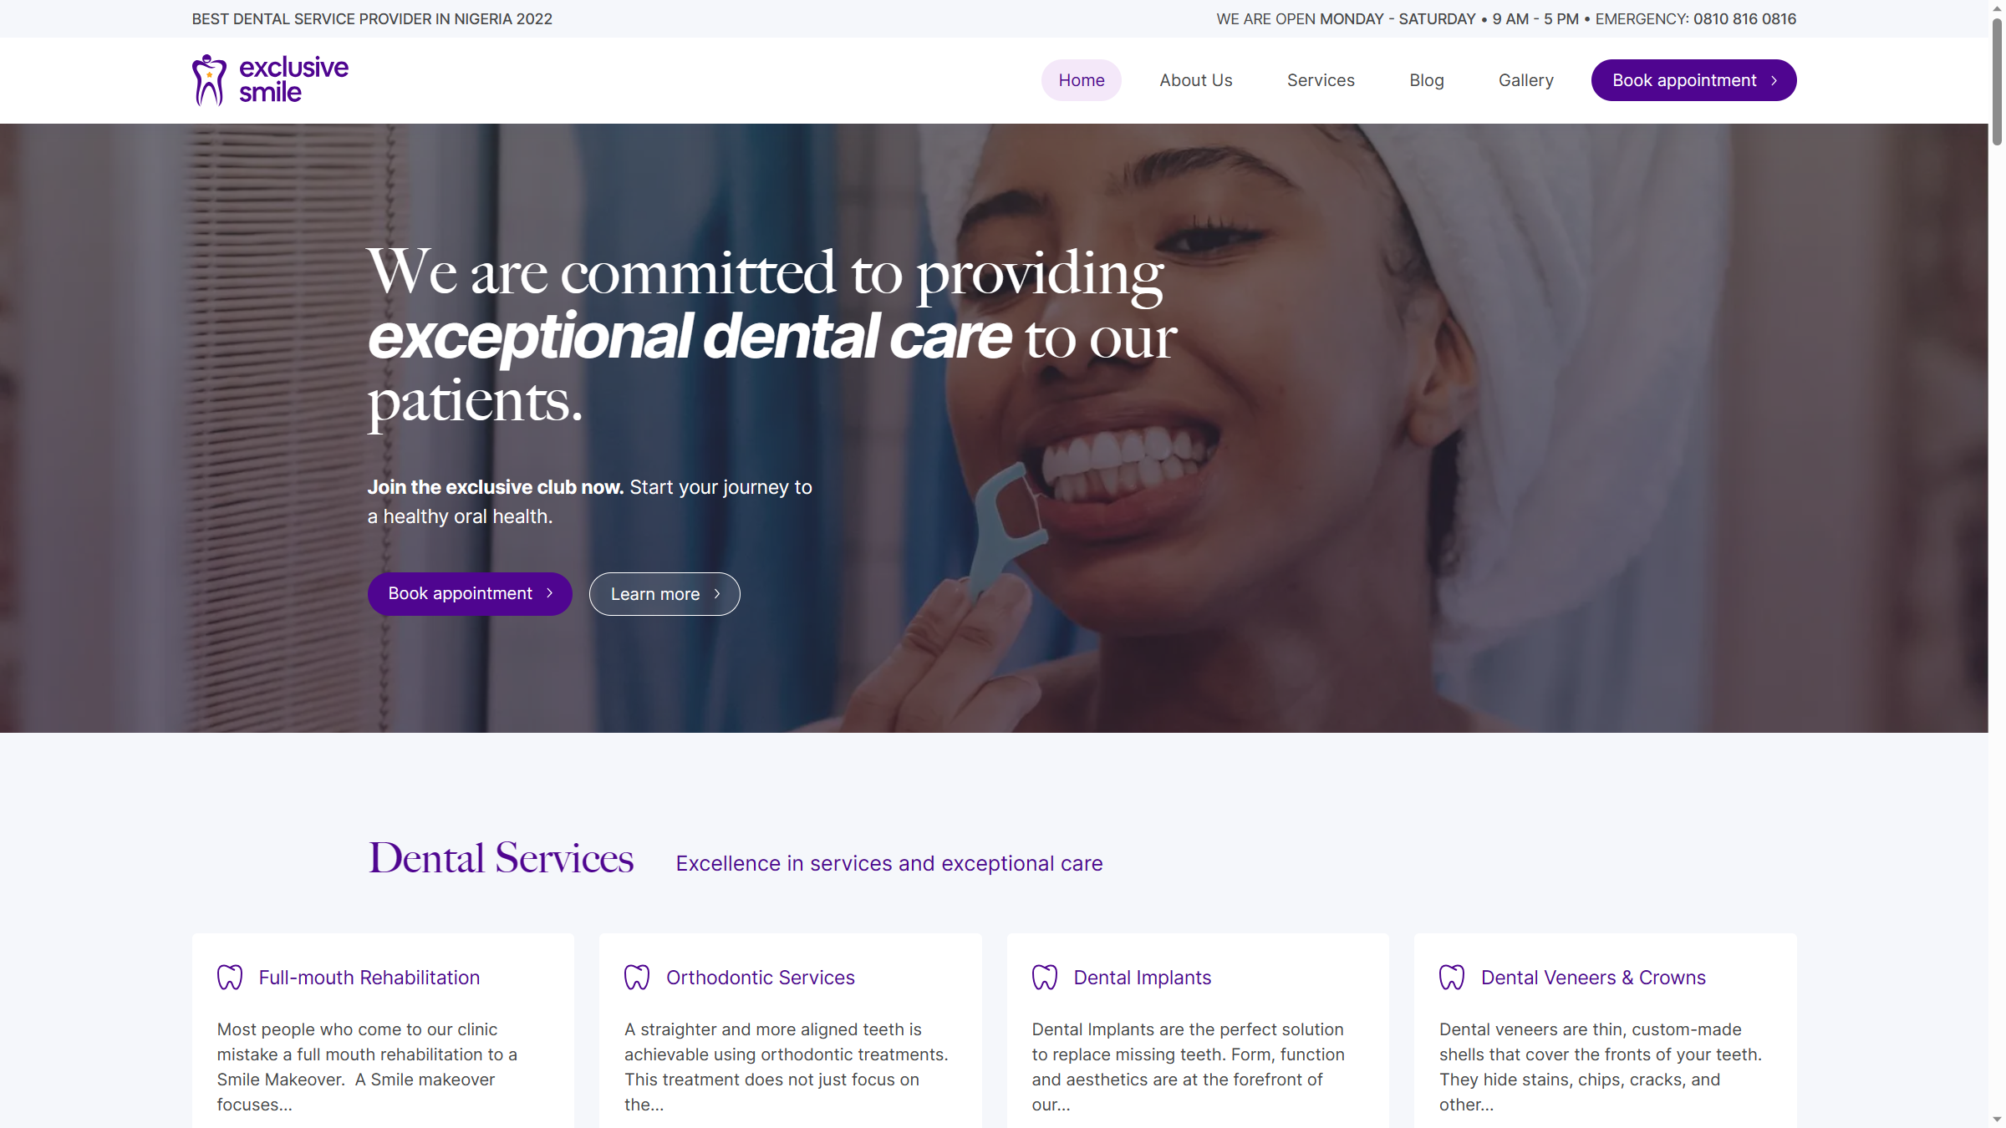Open the Gallery page

pyautogui.click(x=1525, y=80)
